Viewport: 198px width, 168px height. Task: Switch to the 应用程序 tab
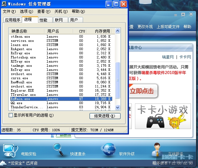click(12, 20)
